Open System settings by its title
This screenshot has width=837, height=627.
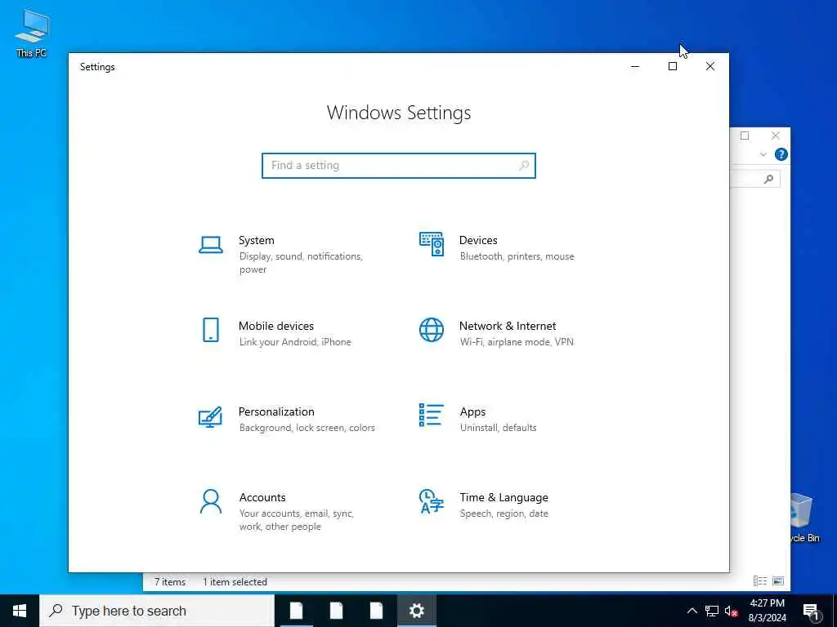256,241
